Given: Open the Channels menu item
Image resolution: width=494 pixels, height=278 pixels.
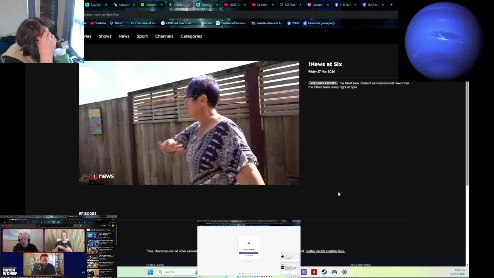Looking at the screenshot, I should (x=164, y=36).
